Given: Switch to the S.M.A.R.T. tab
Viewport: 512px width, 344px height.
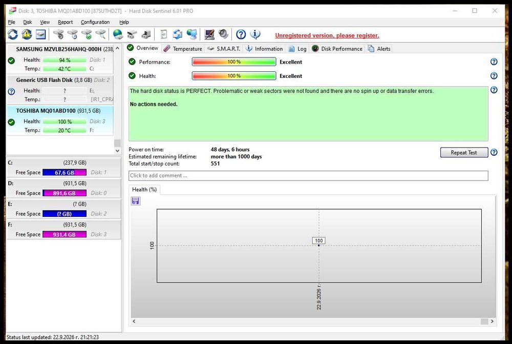Looking at the screenshot, I should (x=224, y=49).
